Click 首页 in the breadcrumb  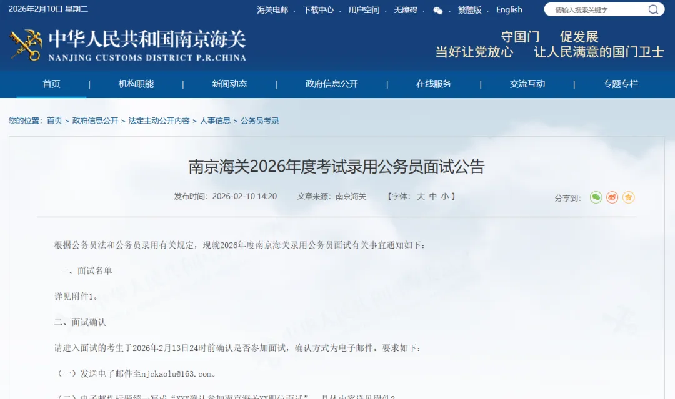click(x=54, y=121)
